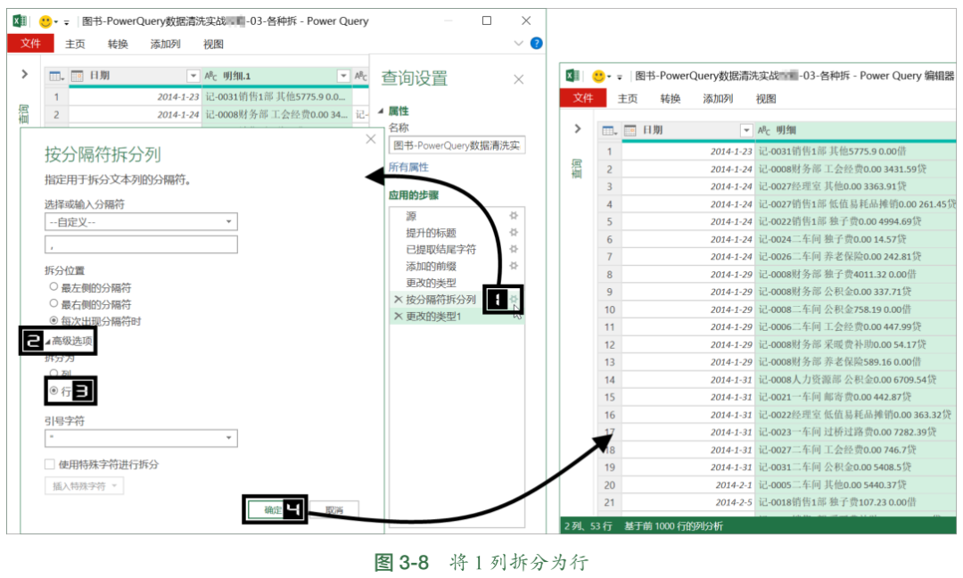
Task: Click the Excel icon in left window
Action: pyautogui.click(x=21, y=21)
